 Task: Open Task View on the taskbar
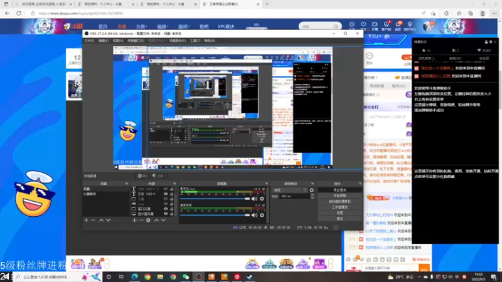[x=121, y=276]
